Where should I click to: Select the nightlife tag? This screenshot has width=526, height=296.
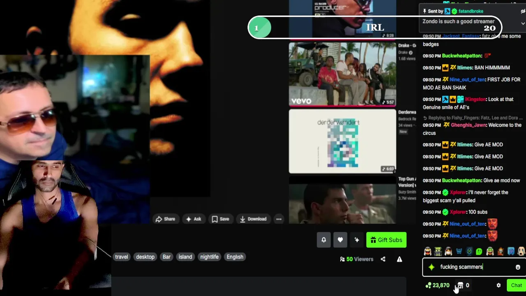(x=209, y=257)
